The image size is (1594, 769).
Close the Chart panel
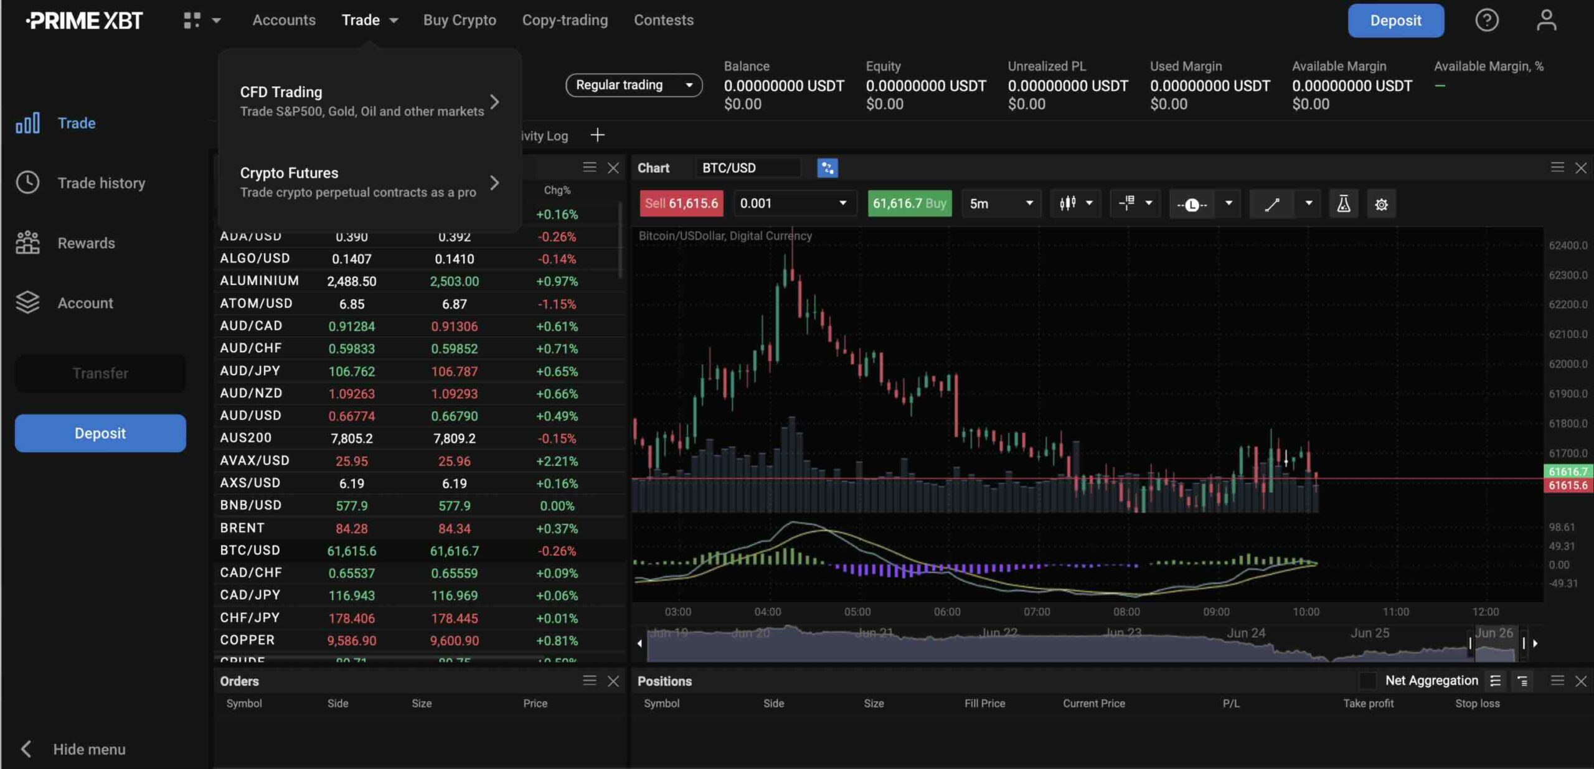click(x=1581, y=168)
